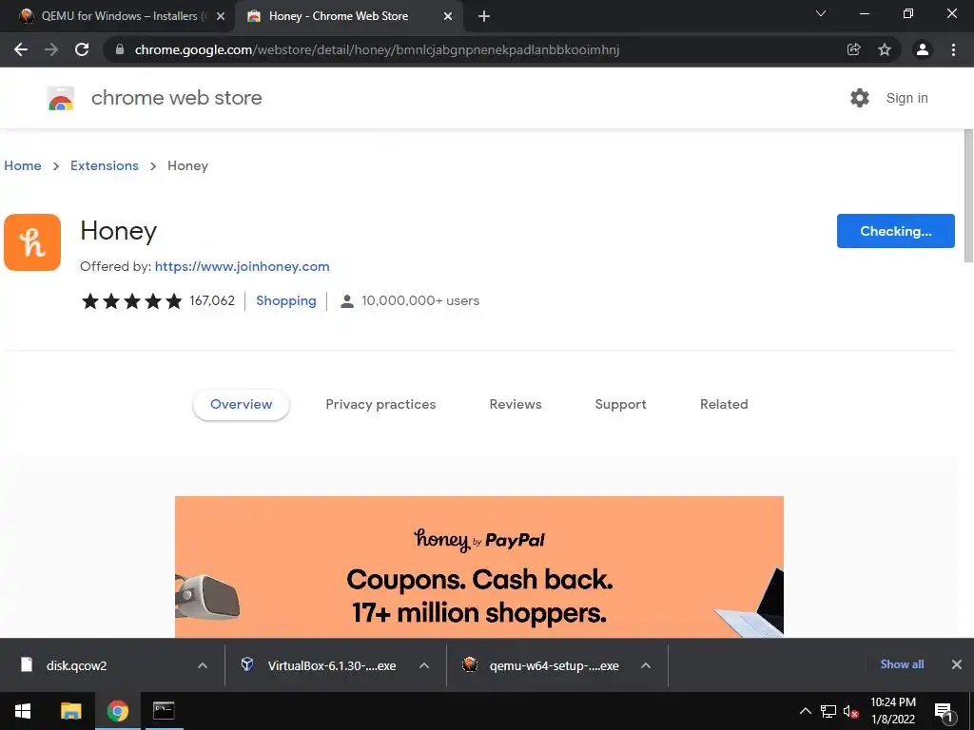Click the Chrome Web Store logo

tap(61, 98)
